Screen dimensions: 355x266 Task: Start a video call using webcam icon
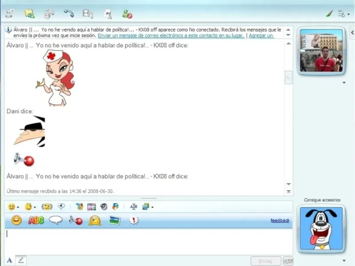tap(49, 14)
